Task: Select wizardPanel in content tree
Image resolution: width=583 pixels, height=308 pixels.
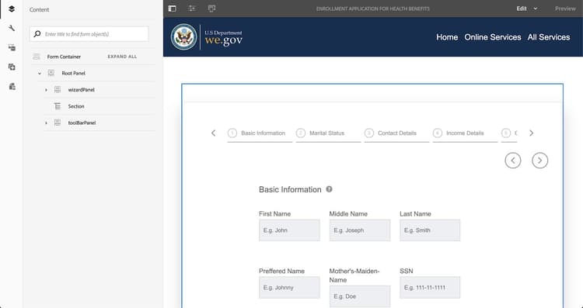Action: (81, 90)
